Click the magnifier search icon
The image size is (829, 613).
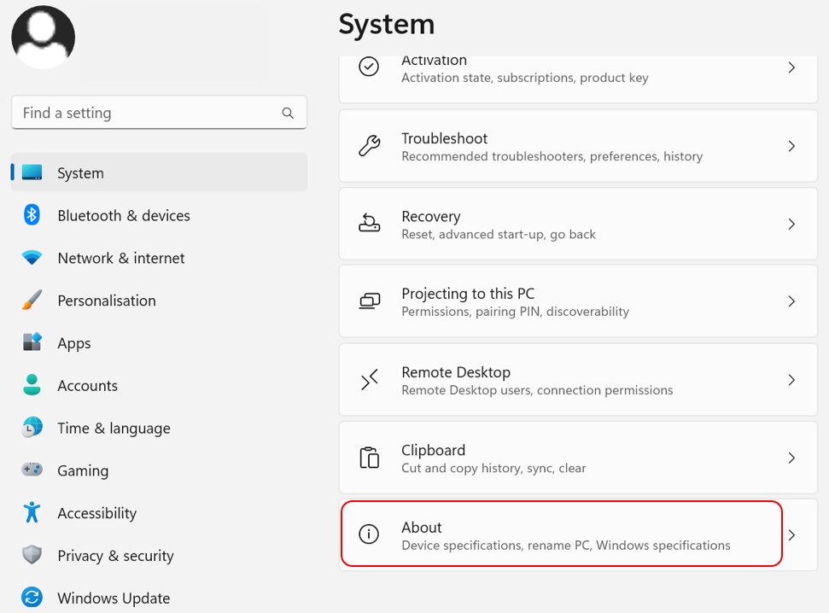click(288, 113)
